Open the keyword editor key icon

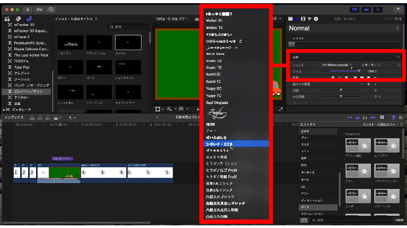point(39,9)
